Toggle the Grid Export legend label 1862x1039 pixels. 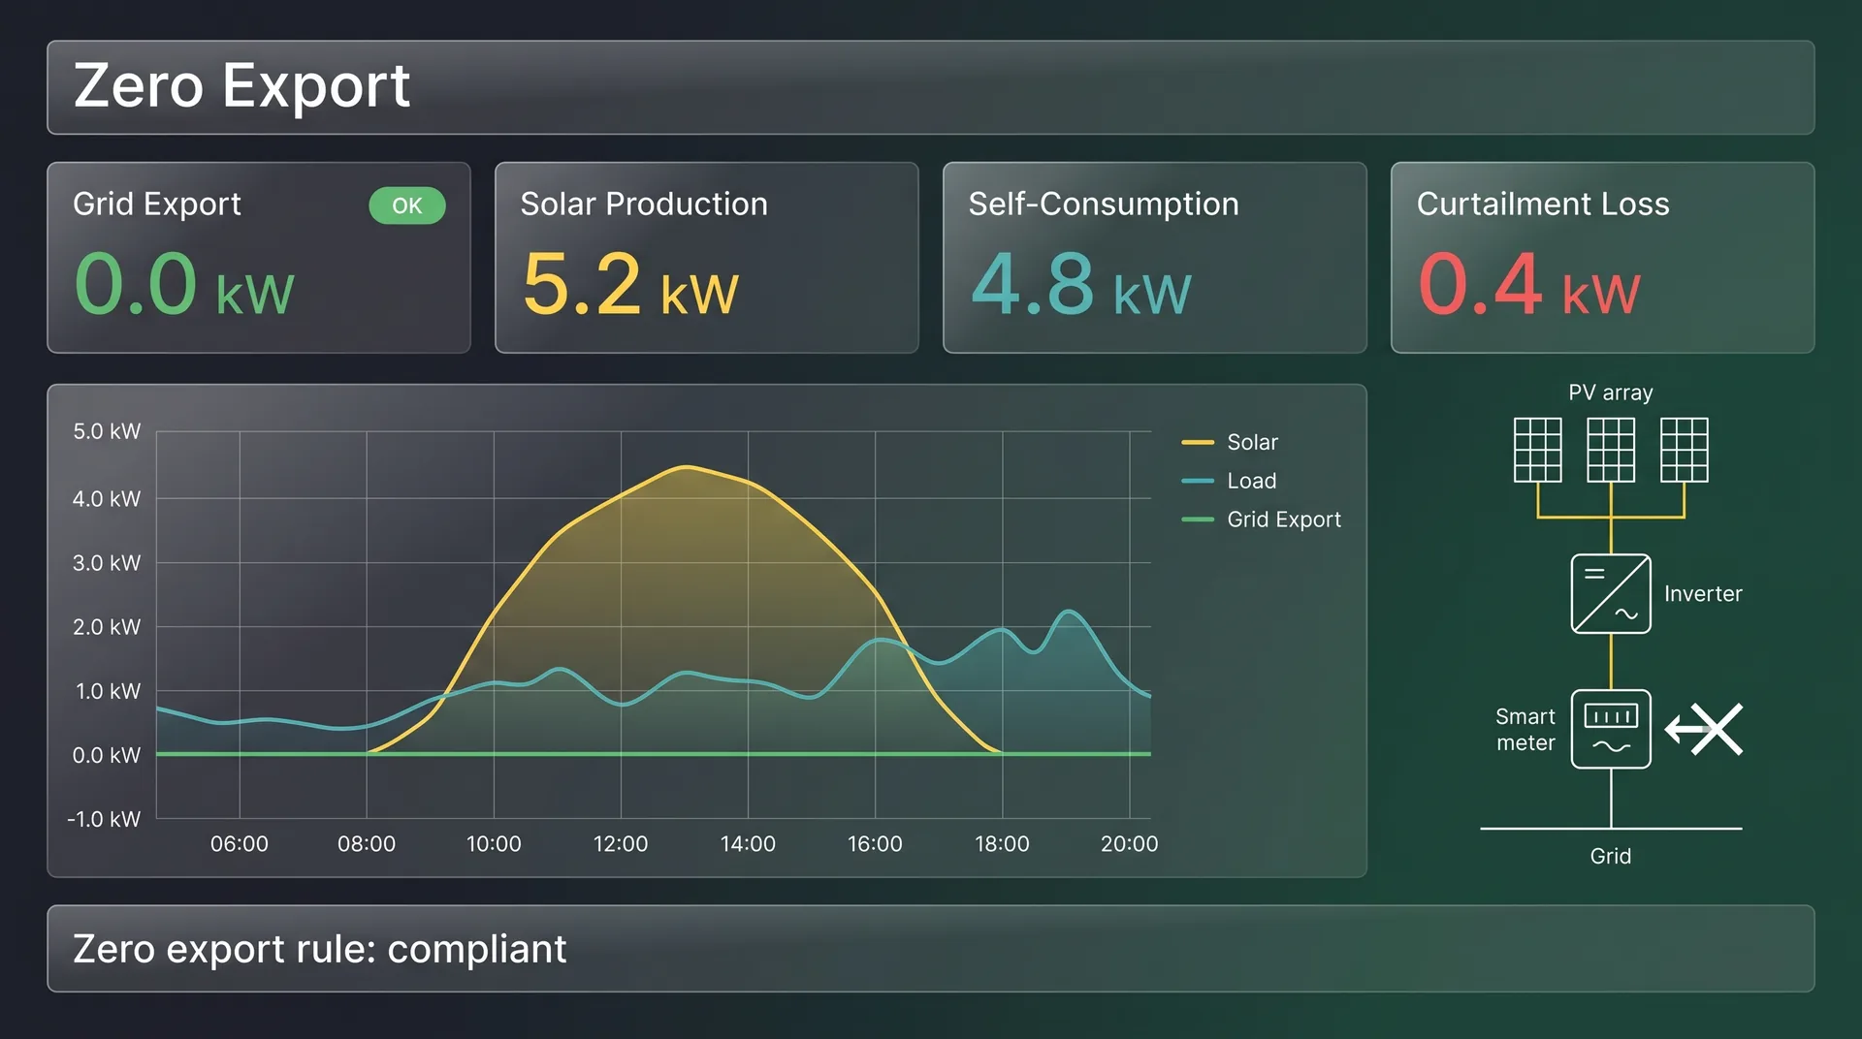[1284, 519]
